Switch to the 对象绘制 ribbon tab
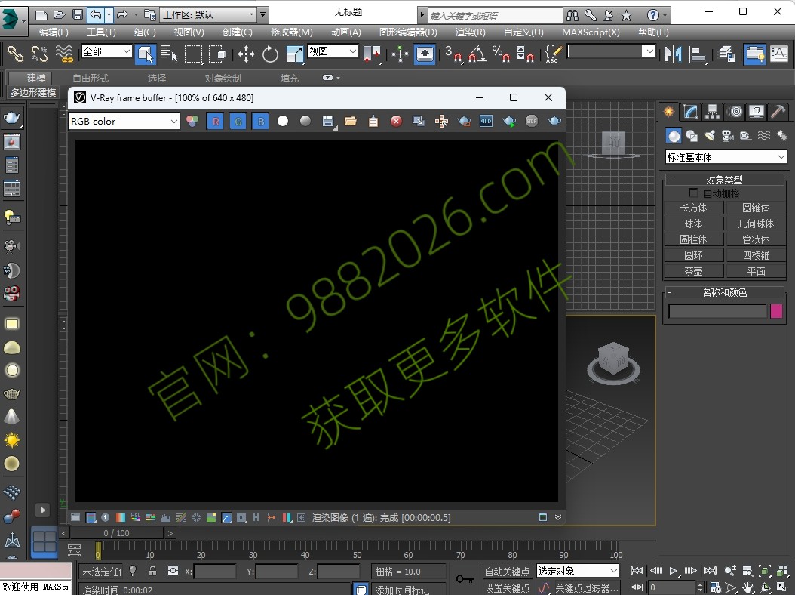The image size is (795, 595). [223, 79]
